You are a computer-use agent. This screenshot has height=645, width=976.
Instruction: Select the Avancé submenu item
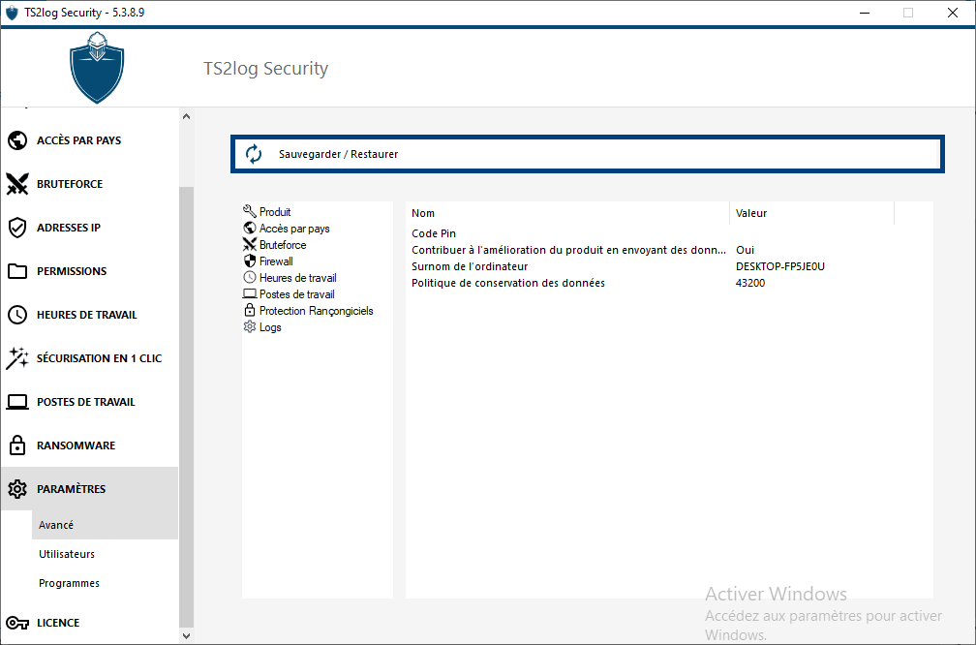coord(105,525)
